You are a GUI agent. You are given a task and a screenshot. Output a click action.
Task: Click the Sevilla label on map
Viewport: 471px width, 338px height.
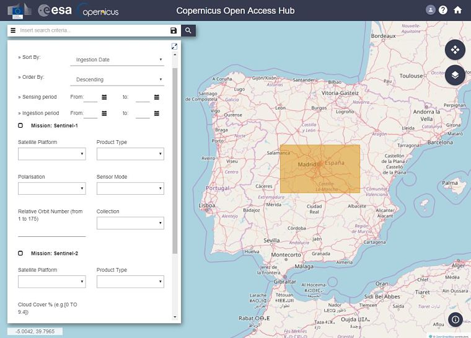click(271, 240)
